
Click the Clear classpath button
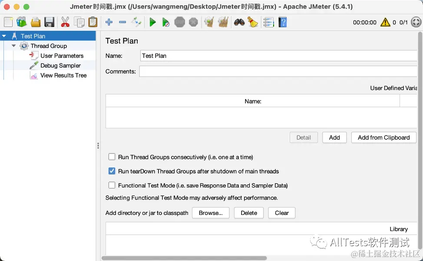pyautogui.click(x=282, y=213)
